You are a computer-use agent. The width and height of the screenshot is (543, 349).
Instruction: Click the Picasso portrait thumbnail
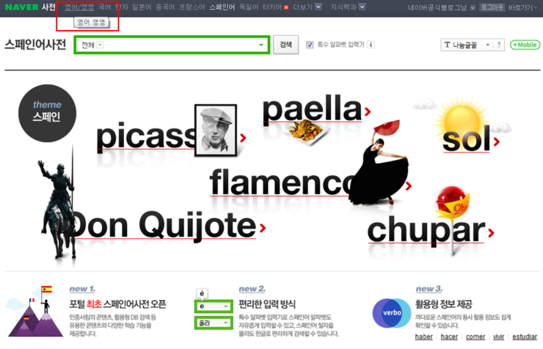[x=216, y=130]
